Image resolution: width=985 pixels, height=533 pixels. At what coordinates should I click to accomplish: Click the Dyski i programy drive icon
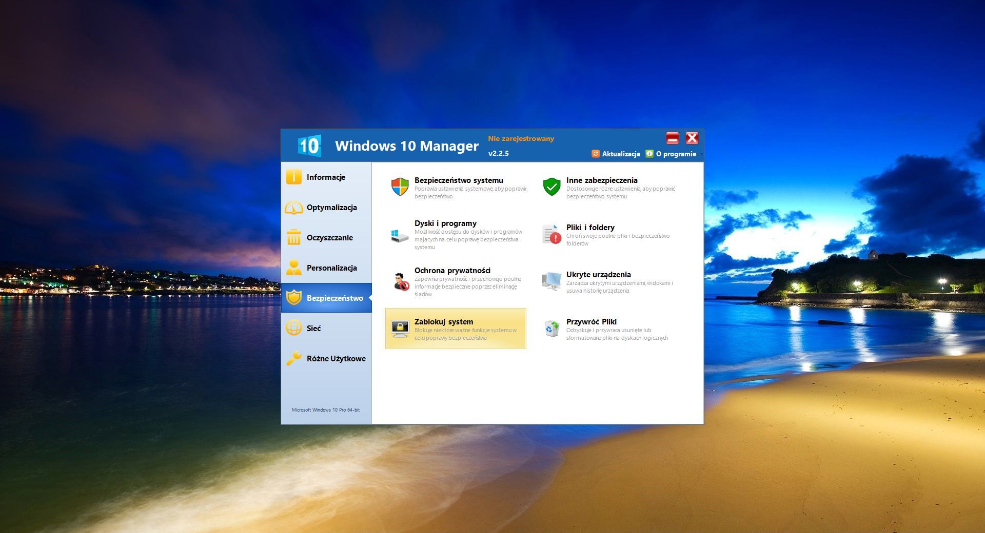click(x=400, y=235)
